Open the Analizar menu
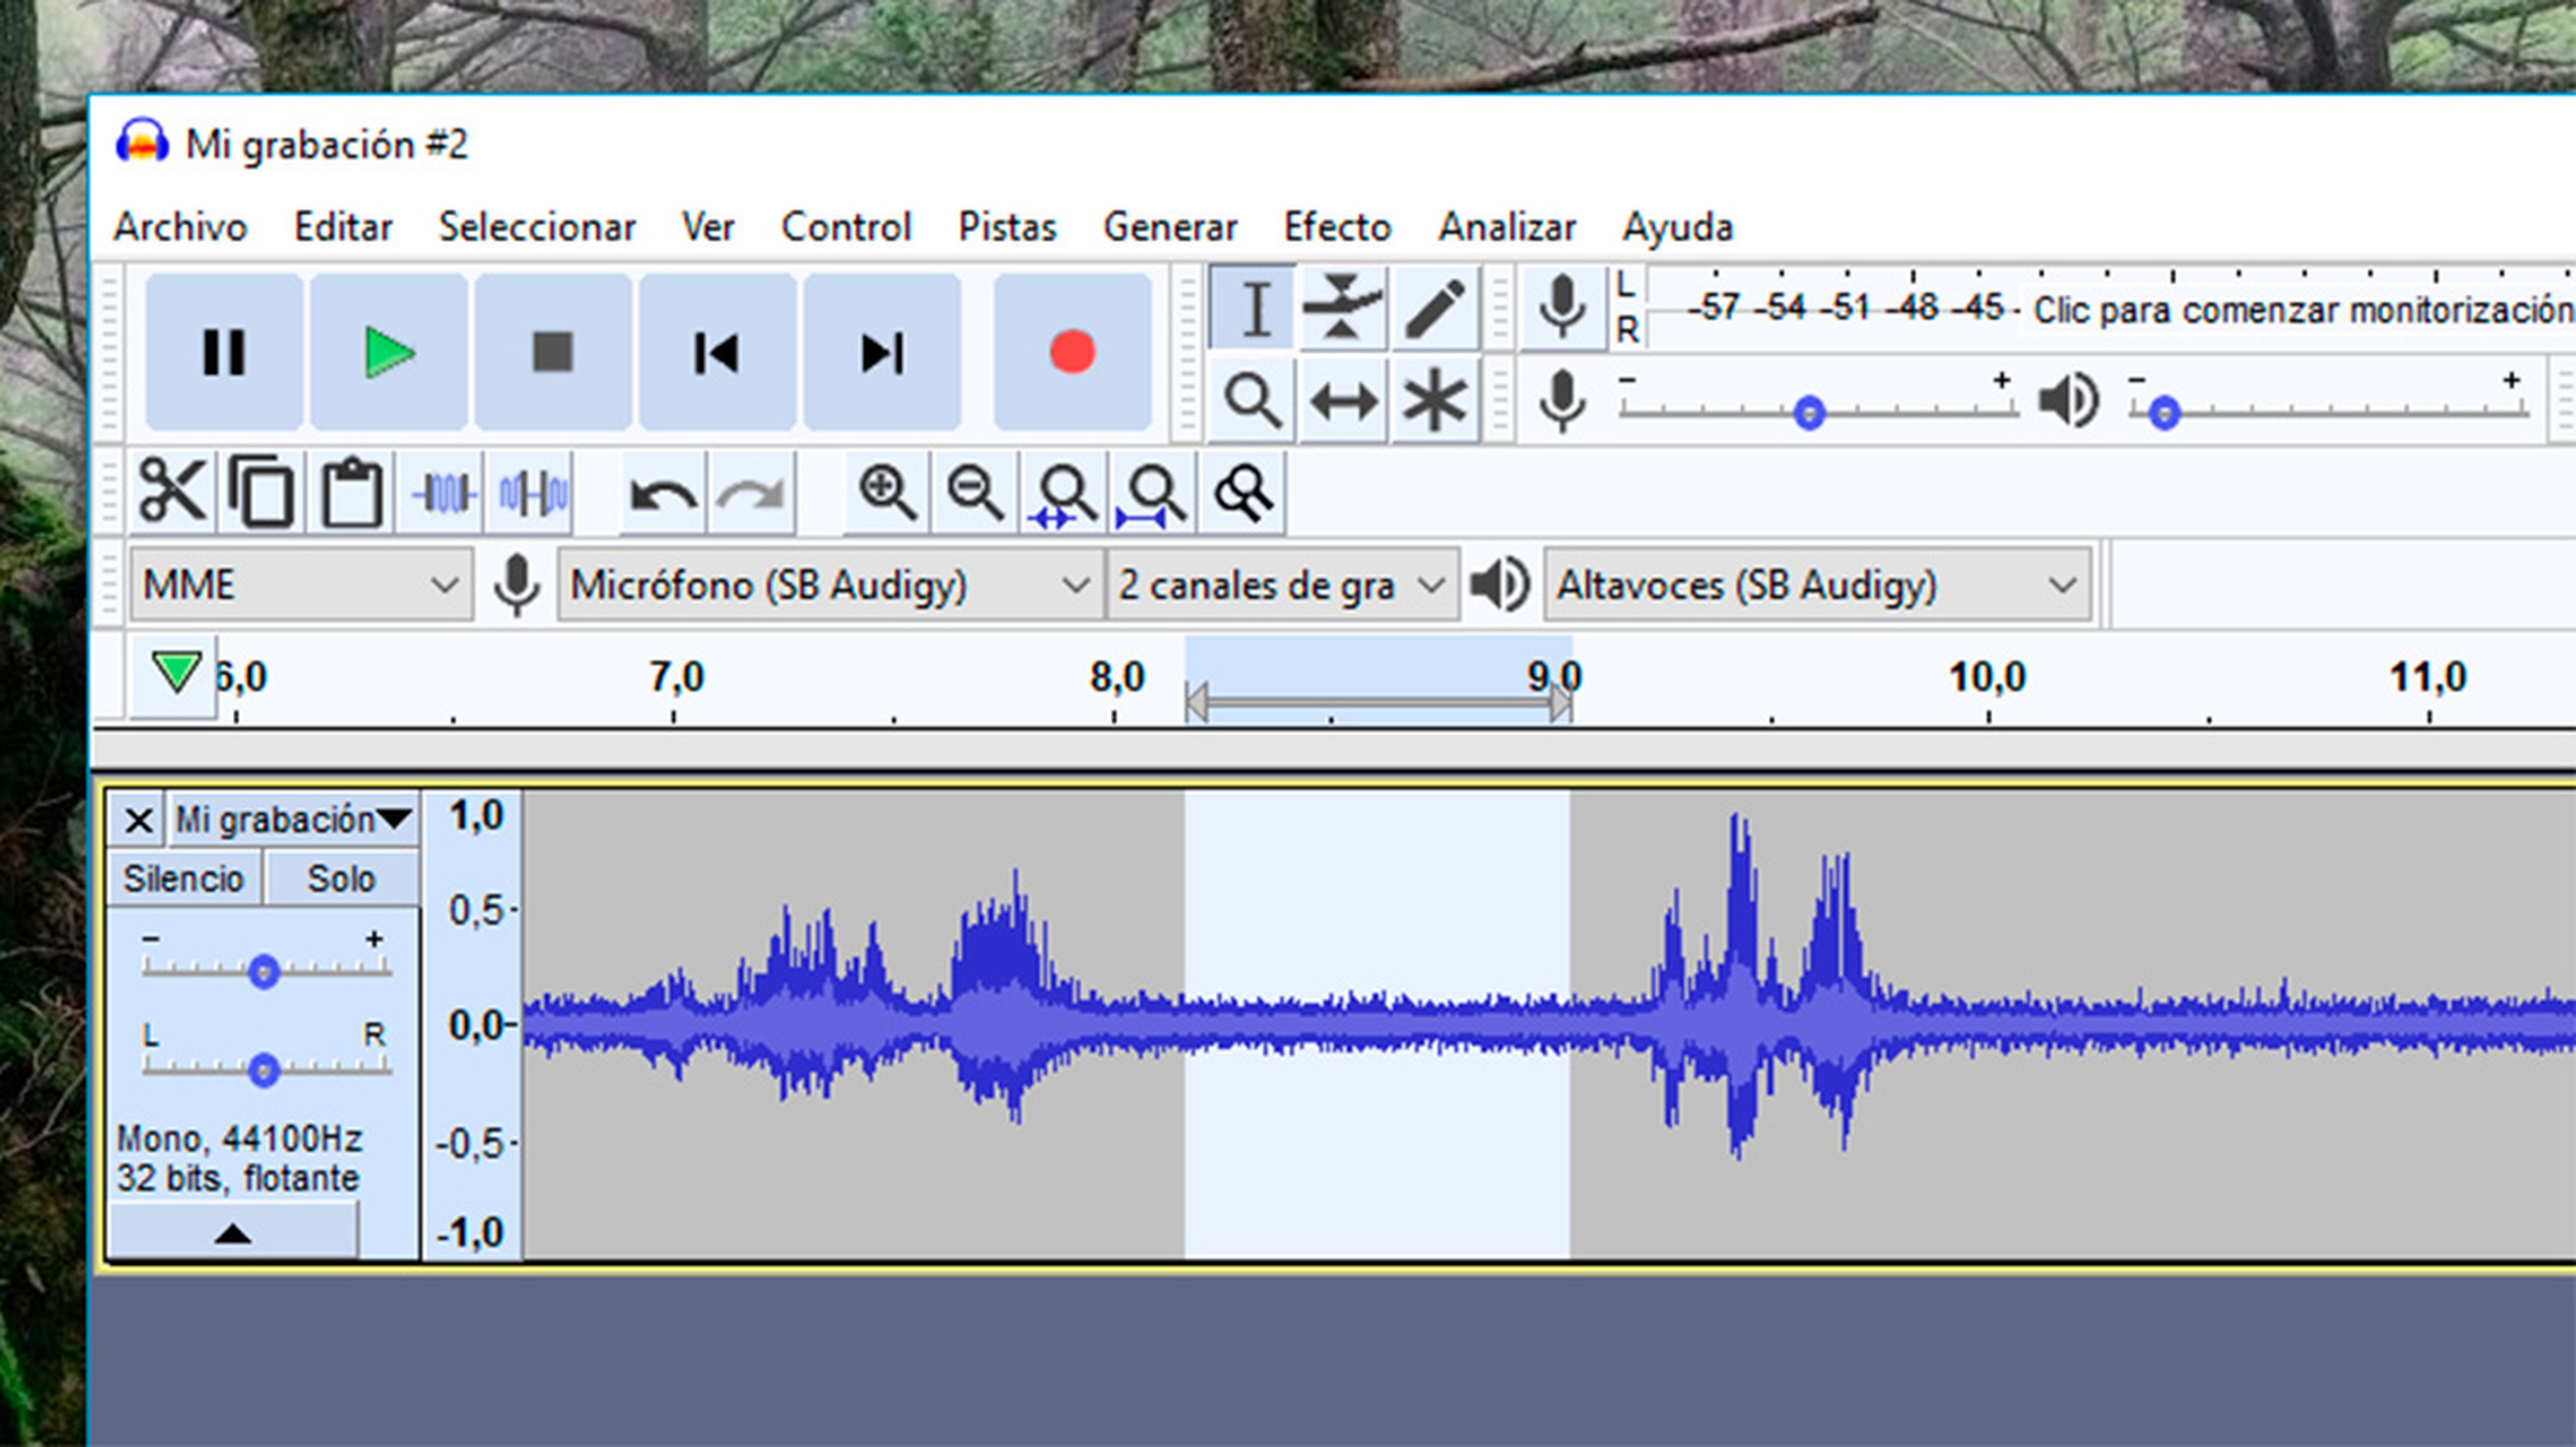This screenshot has width=2576, height=1447. click(1507, 228)
